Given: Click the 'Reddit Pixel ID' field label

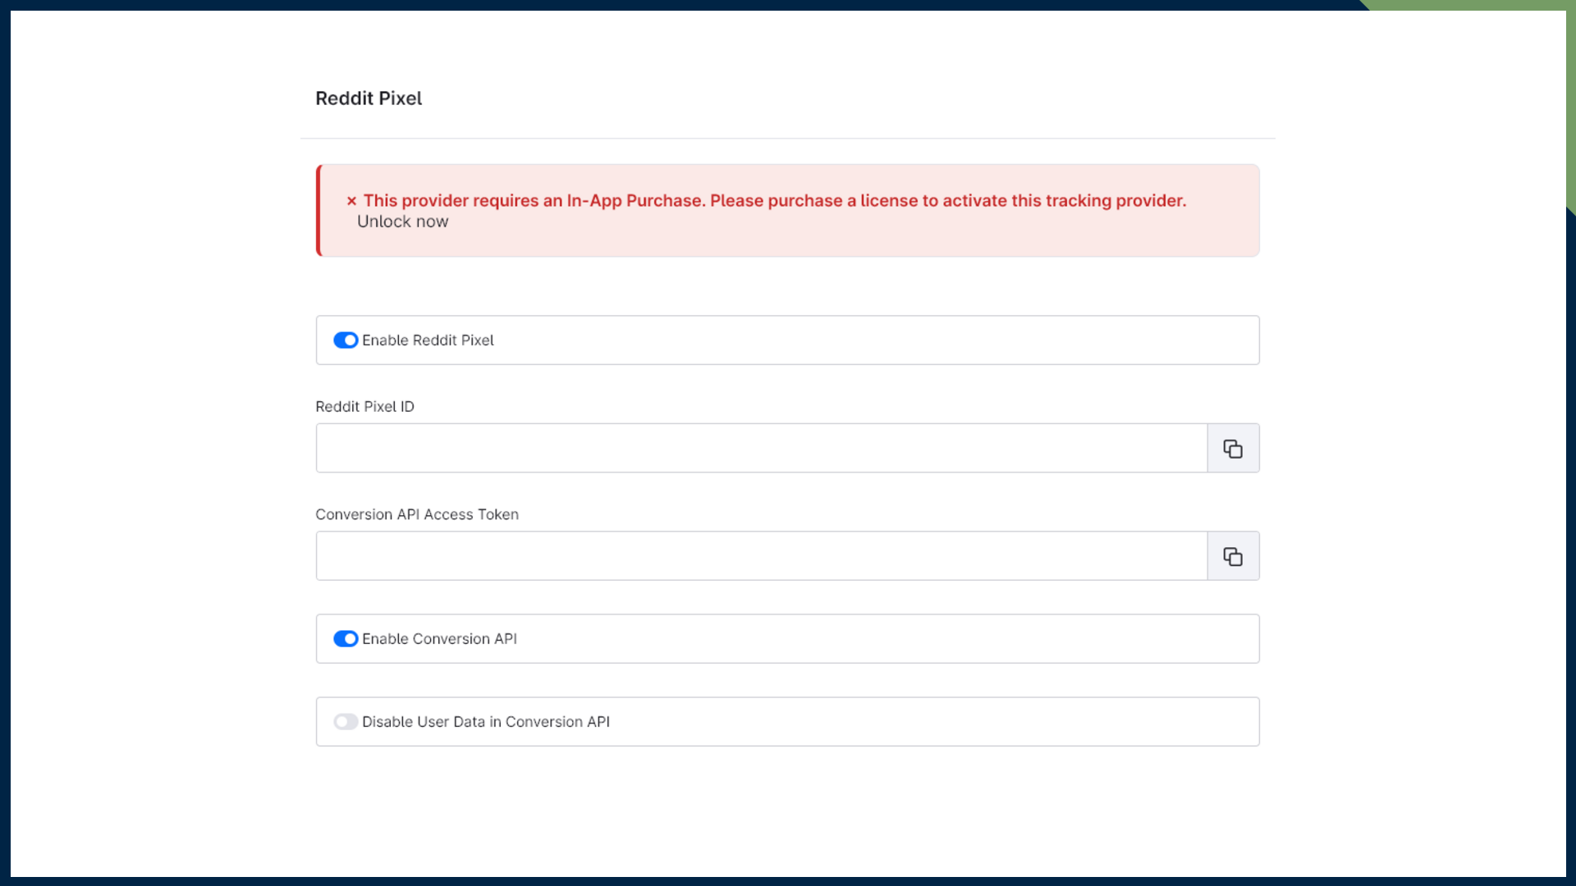Looking at the screenshot, I should [x=364, y=407].
